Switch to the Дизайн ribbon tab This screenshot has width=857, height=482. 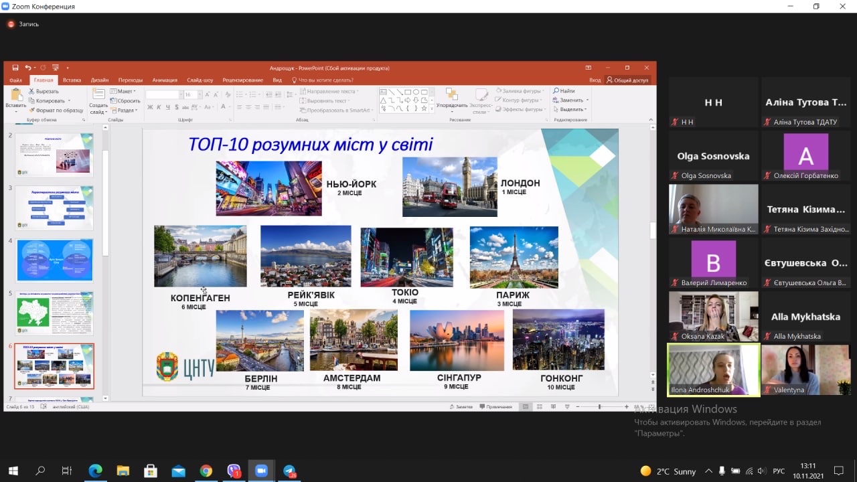[100, 80]
